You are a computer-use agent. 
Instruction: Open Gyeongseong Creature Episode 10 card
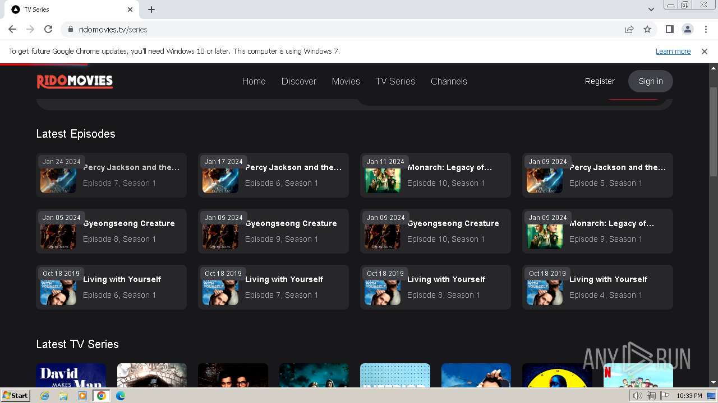point(435,231)
